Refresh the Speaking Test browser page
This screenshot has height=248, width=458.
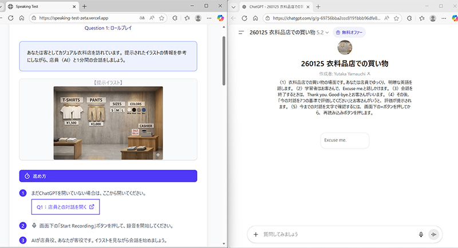click(x=11, y=18)
